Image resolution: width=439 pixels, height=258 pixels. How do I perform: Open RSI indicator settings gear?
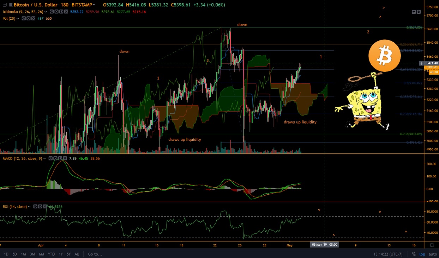40,207
